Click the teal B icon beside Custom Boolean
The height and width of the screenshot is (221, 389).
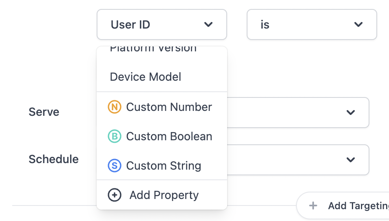[115, 137]
